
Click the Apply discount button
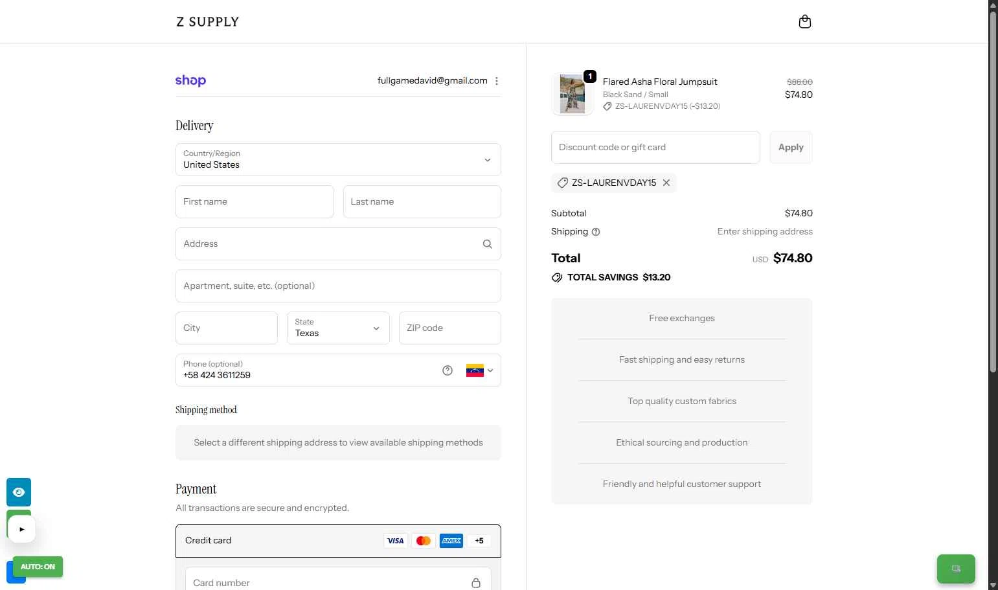tap(791, 147)
